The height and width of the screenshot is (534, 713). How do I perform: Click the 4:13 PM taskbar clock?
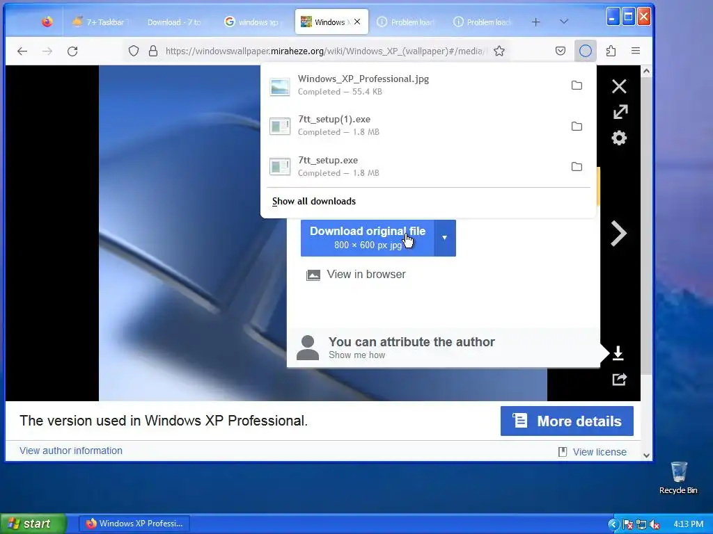pos(689,524)
